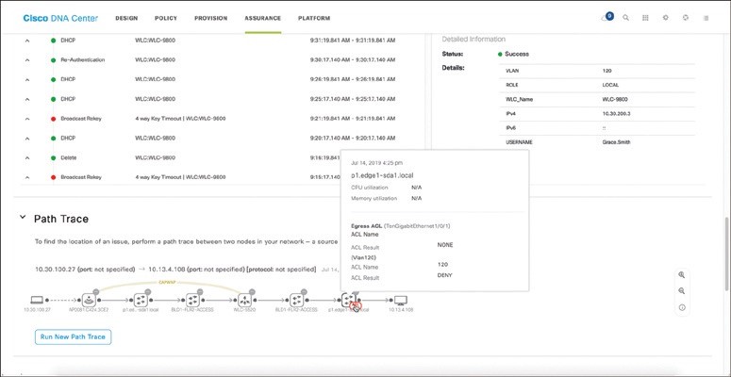The image size is (731, 377).
Task: Click the monitor destination node 10.13.4.108
Action: click(x=401, y=300)
